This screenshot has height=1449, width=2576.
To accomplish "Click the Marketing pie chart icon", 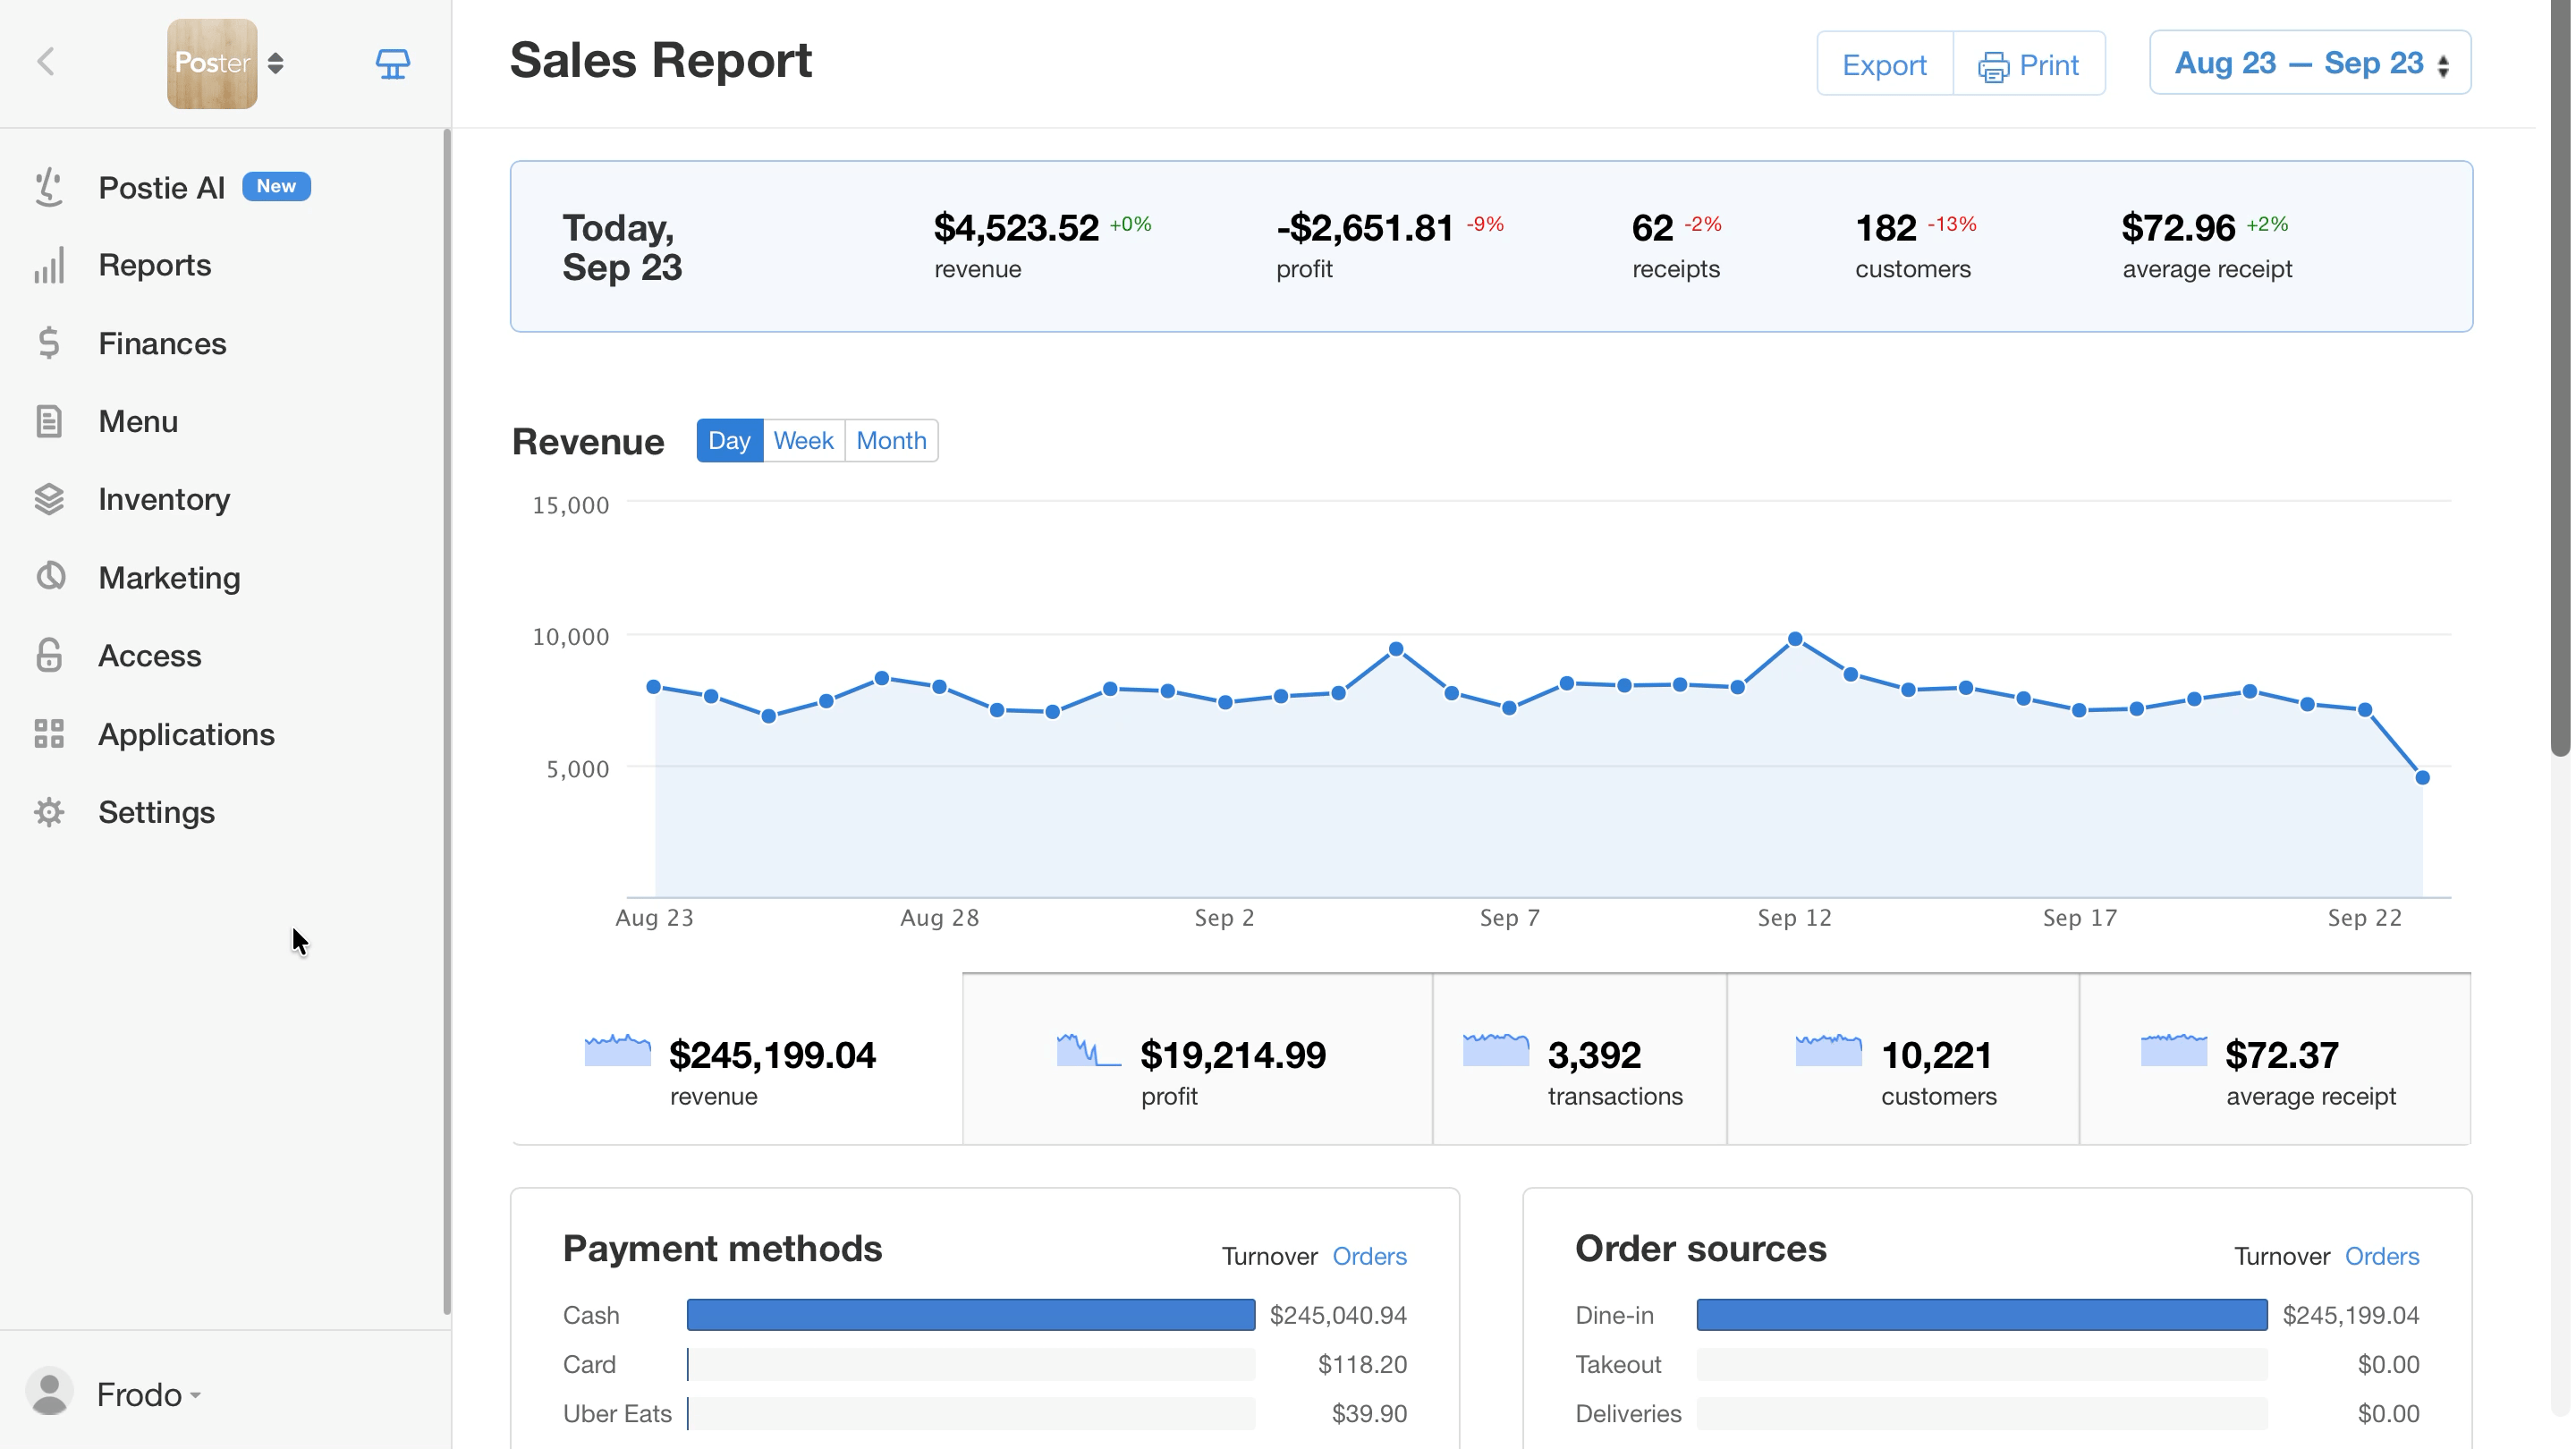I will point(50,577).
